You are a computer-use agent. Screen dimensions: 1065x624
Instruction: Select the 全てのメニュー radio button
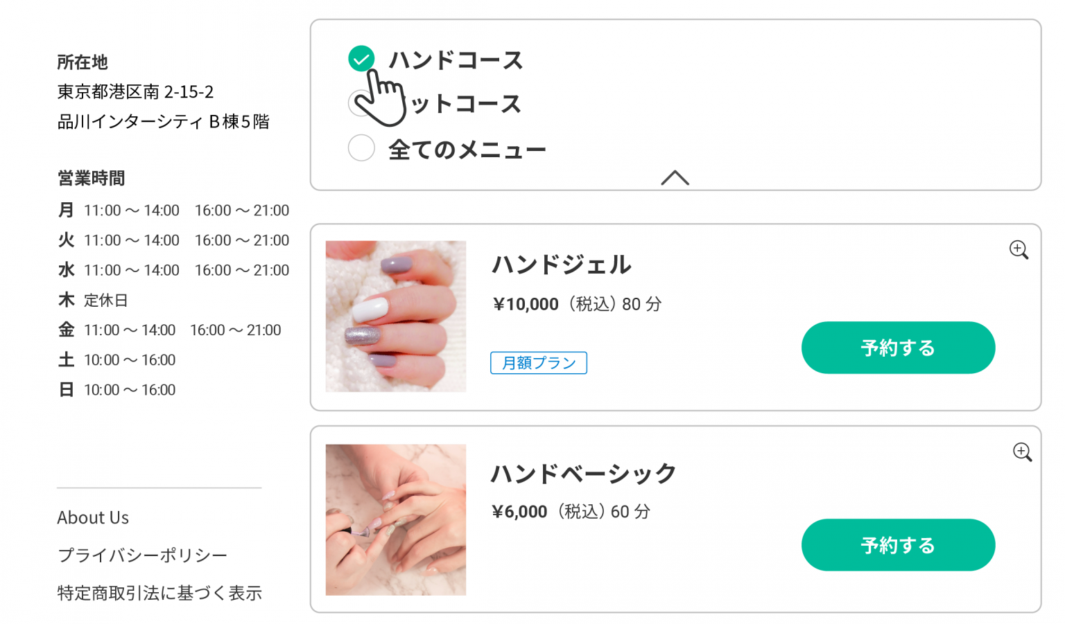click(361, 148)
